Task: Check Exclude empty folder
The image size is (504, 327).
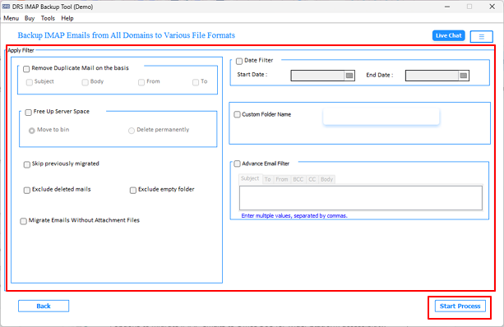Action: click(132, 190)
